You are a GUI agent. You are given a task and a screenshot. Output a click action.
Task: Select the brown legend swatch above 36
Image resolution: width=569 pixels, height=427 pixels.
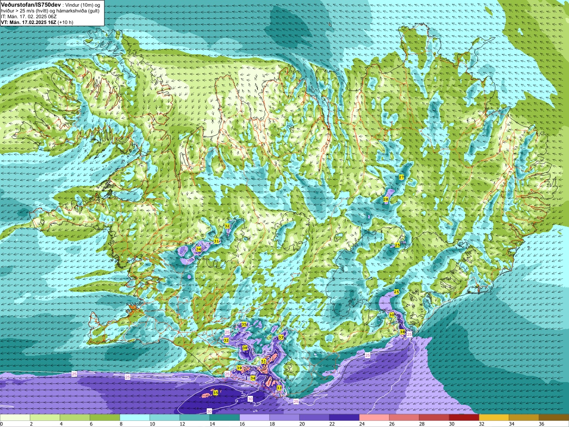[x=554, y=418]
